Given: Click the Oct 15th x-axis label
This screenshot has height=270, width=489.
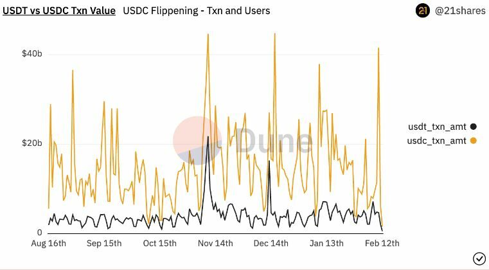Looking at the screenshot, I should (x=159, y=244).
